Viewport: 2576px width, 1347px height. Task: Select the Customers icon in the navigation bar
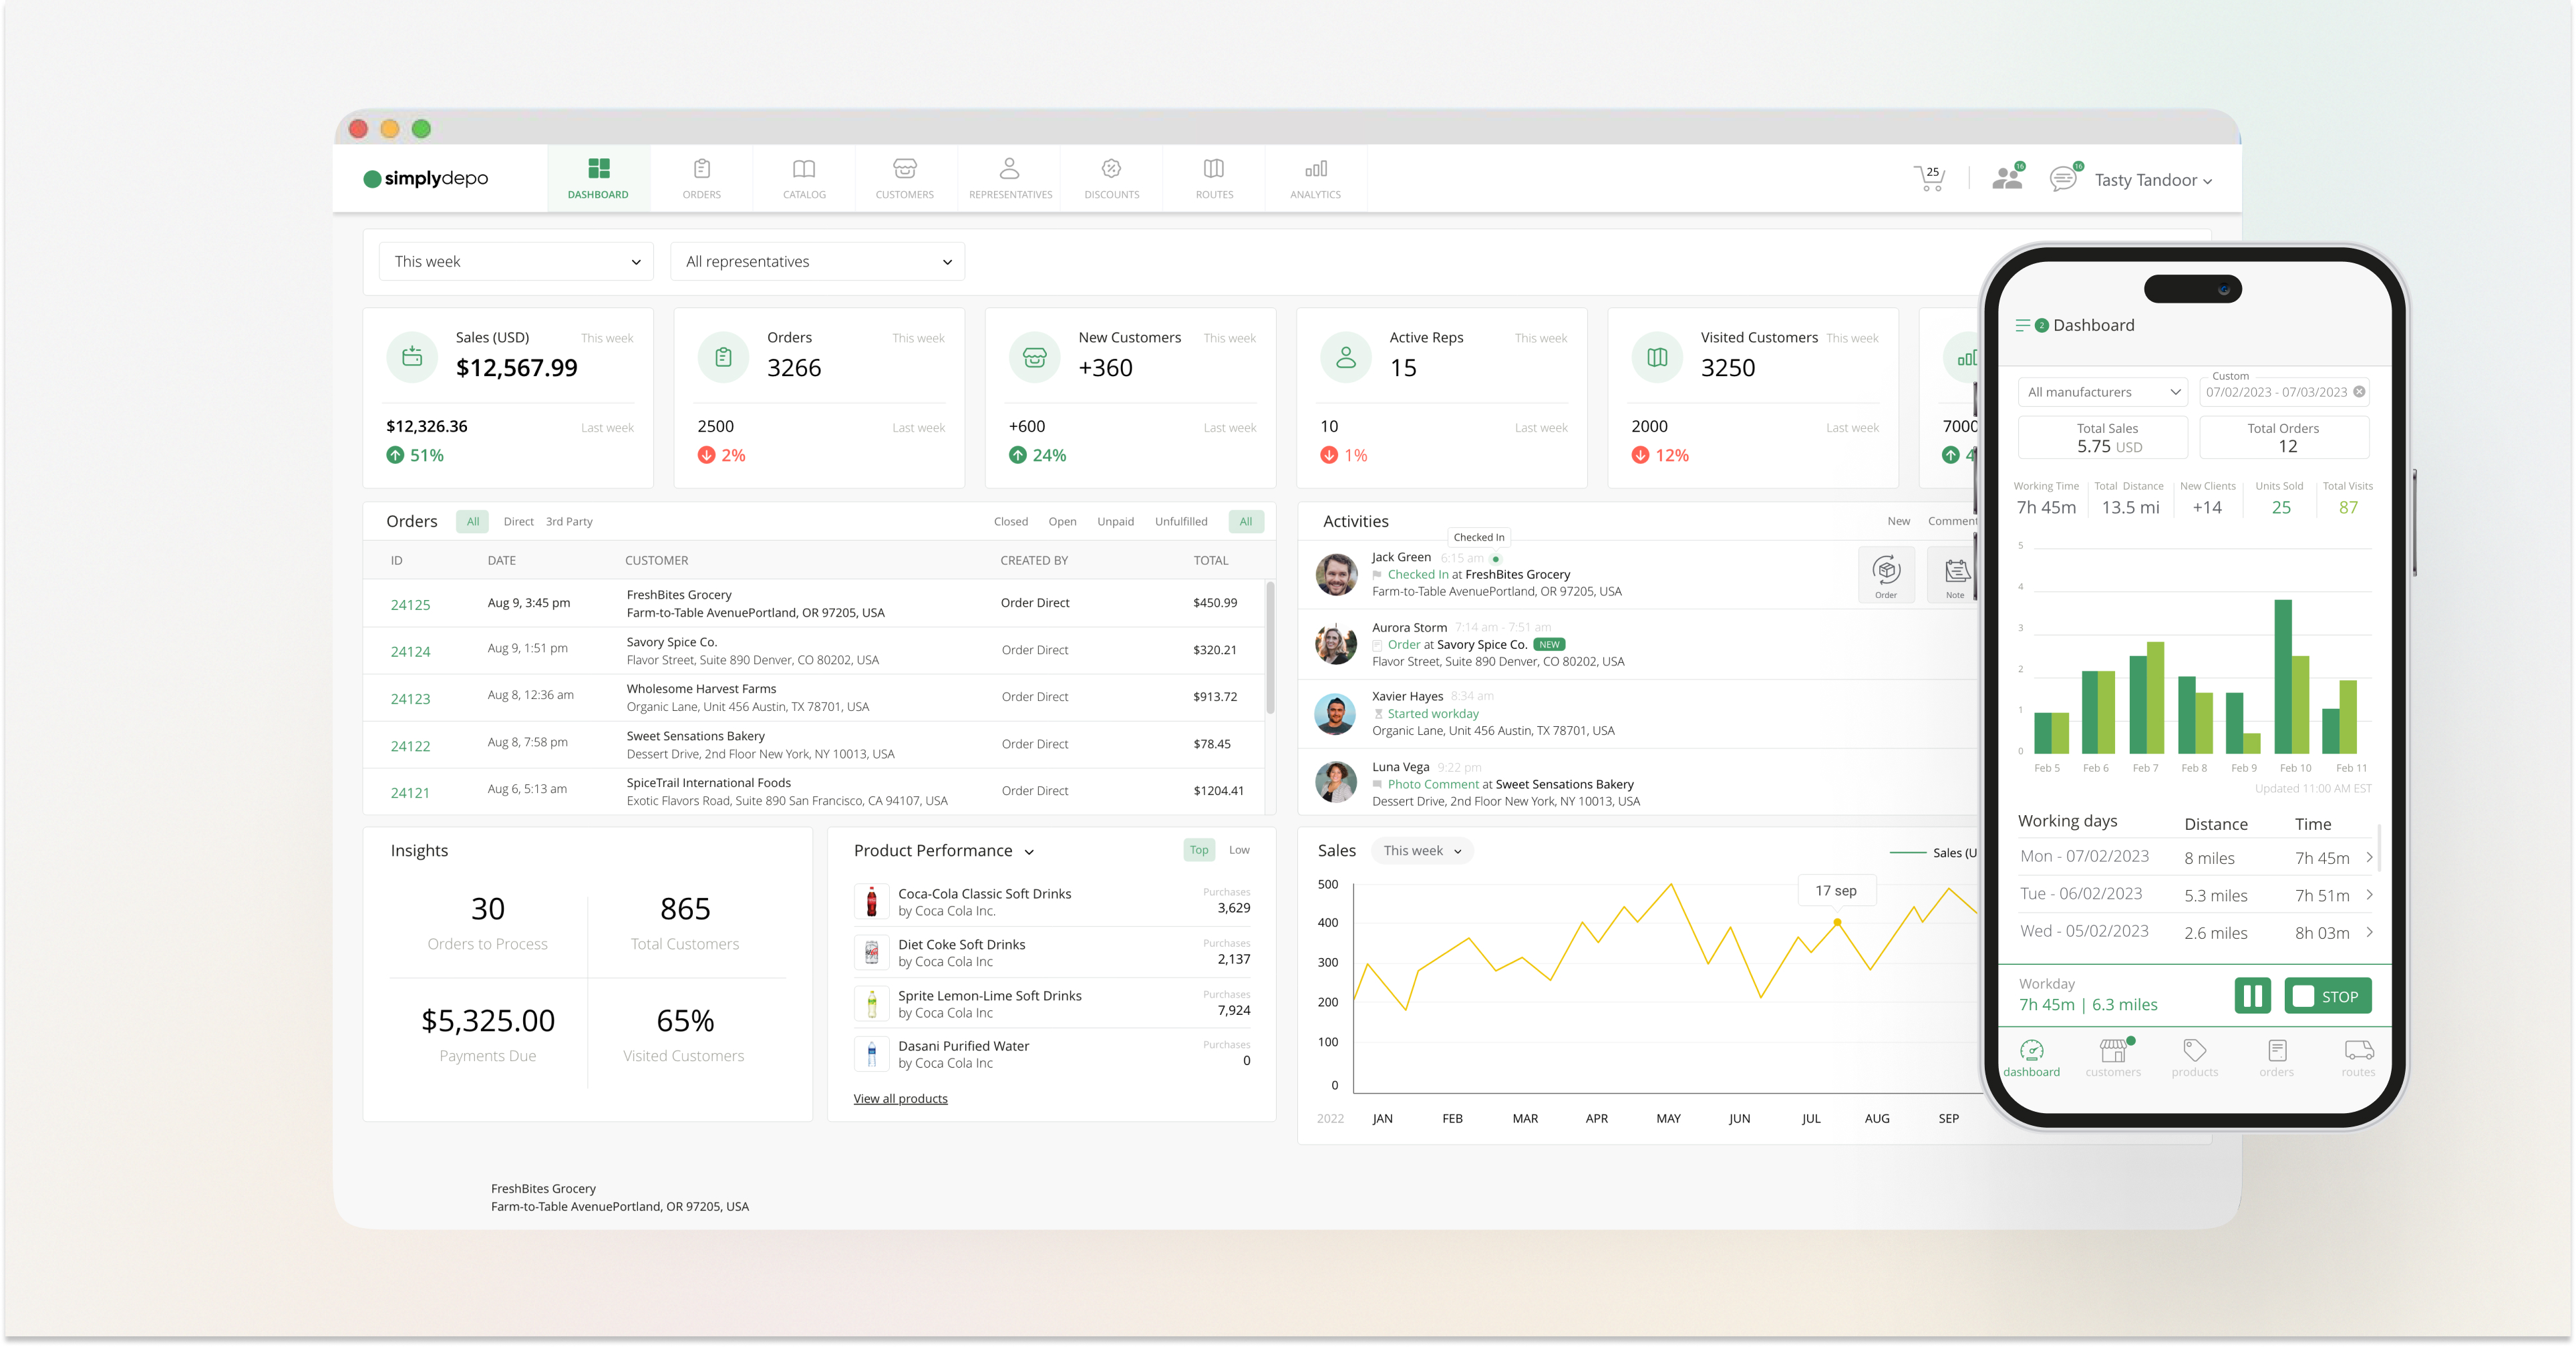904,178
